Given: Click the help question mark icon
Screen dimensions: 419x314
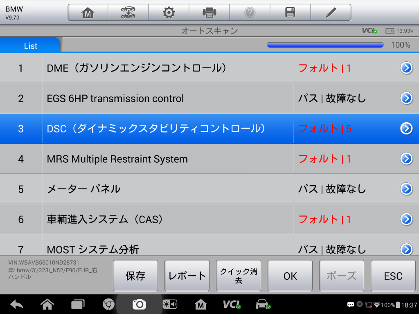Looking at the screenshot, I should [x=250, y=13].
